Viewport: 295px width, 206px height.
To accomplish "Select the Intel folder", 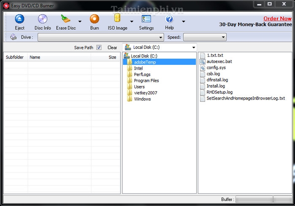I will 138,68.
